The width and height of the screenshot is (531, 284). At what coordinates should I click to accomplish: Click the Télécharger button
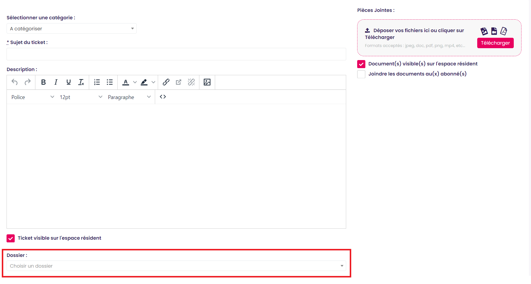(x=495, y=43)
